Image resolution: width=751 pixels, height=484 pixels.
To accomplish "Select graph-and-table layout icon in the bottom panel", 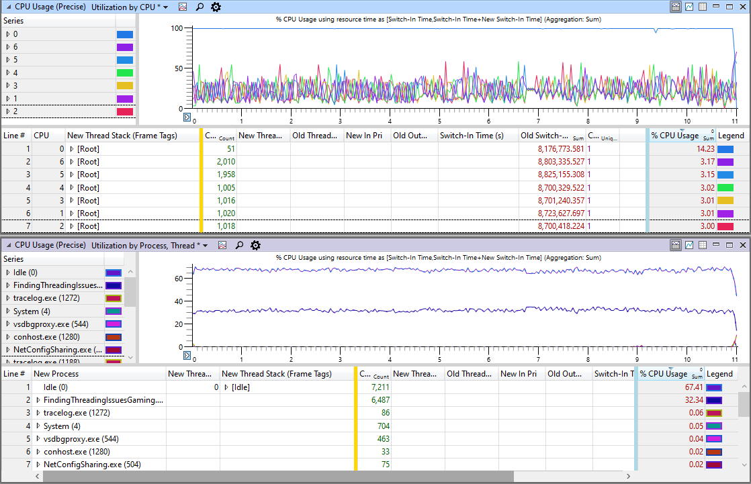I will 676,245.
